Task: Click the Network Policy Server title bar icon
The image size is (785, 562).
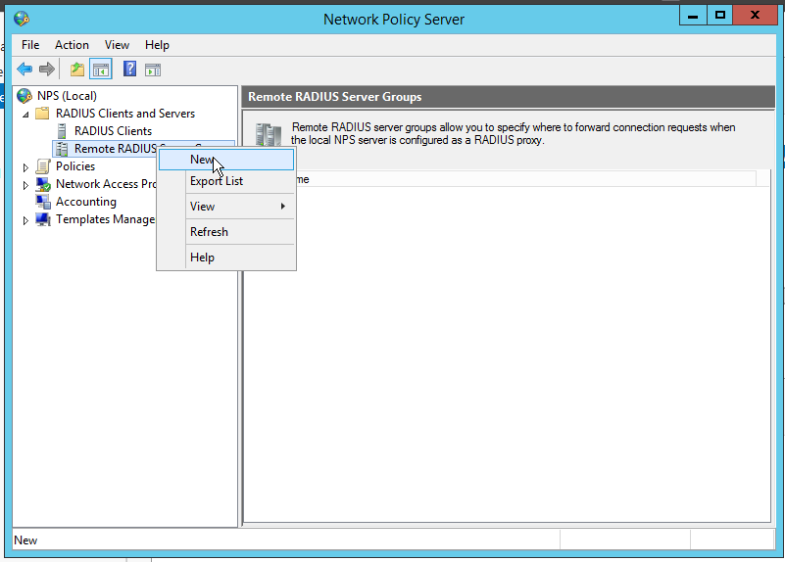Action: [x=22, y=19]
